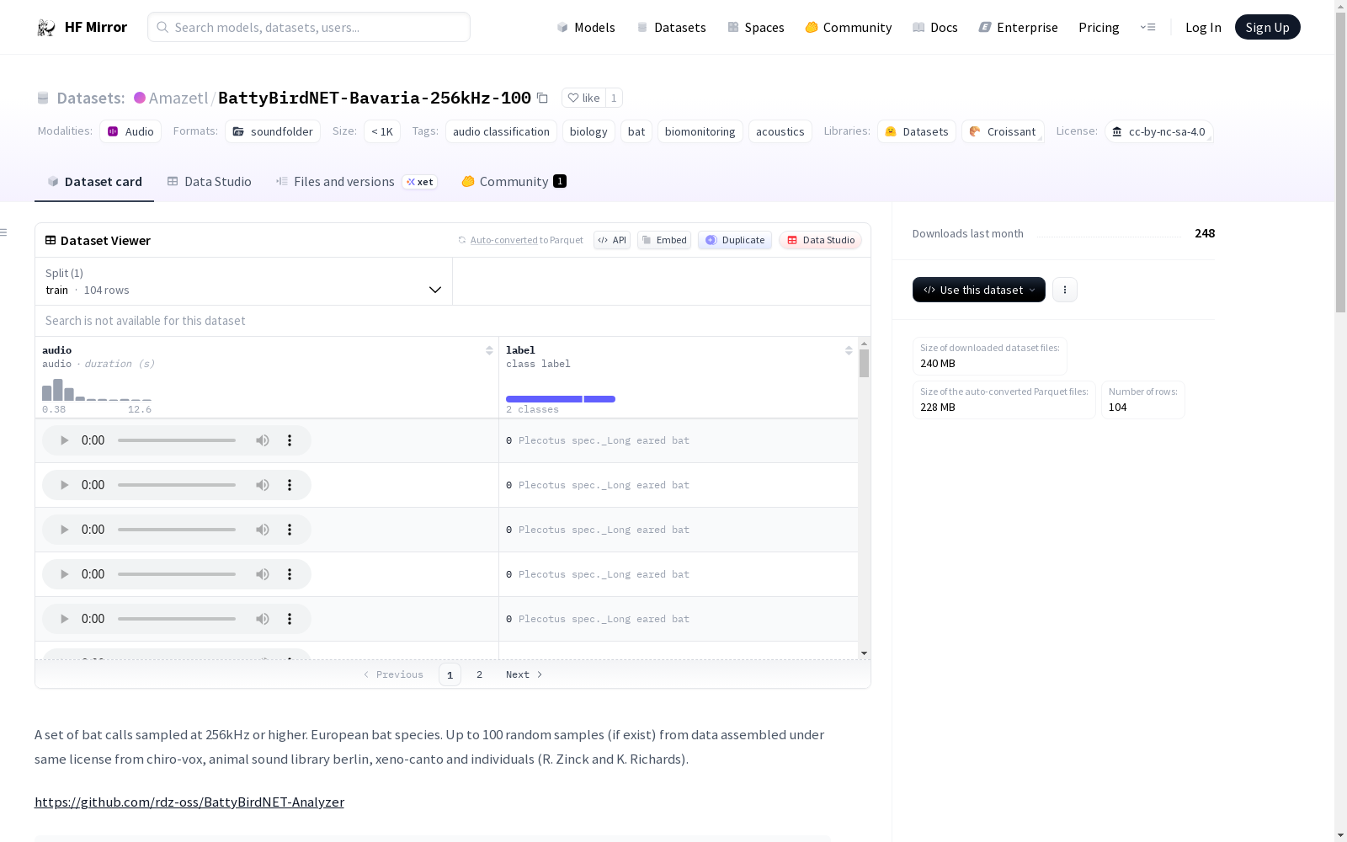Open Enterprise in top navigation

1018,27
